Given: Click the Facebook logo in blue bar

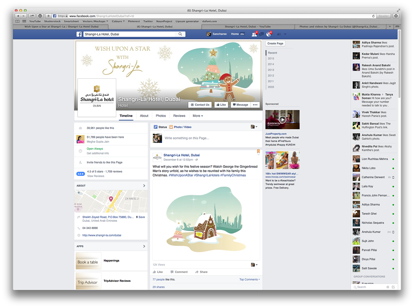Looking at the screenshot, I should pyautogui.click(x=79, y=34).
